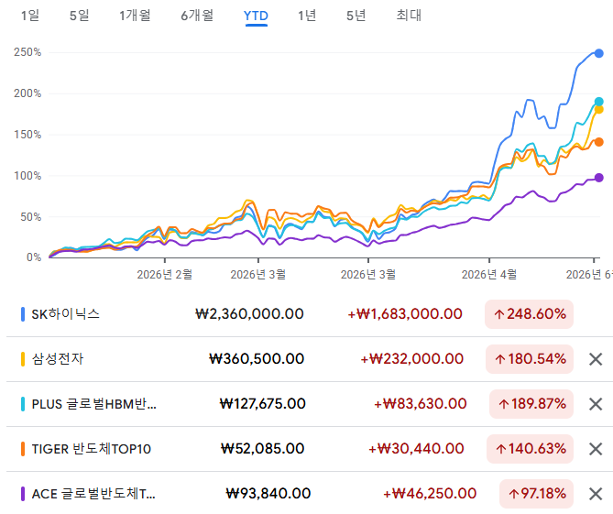613x514 pixels.
Task: Click the ₩2,360,000.00 price value
Action: pyautogui.click(x=249, y=314)
